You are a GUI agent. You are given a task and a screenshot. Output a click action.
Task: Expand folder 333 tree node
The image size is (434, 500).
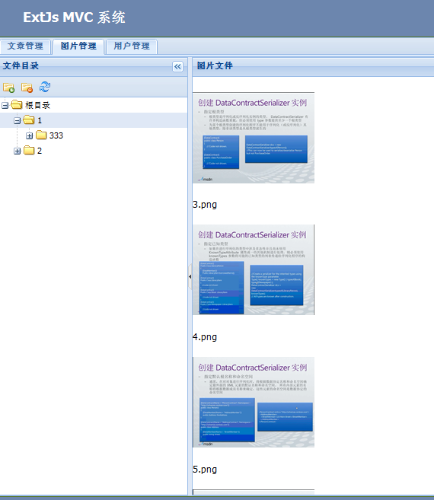(30, 135)
